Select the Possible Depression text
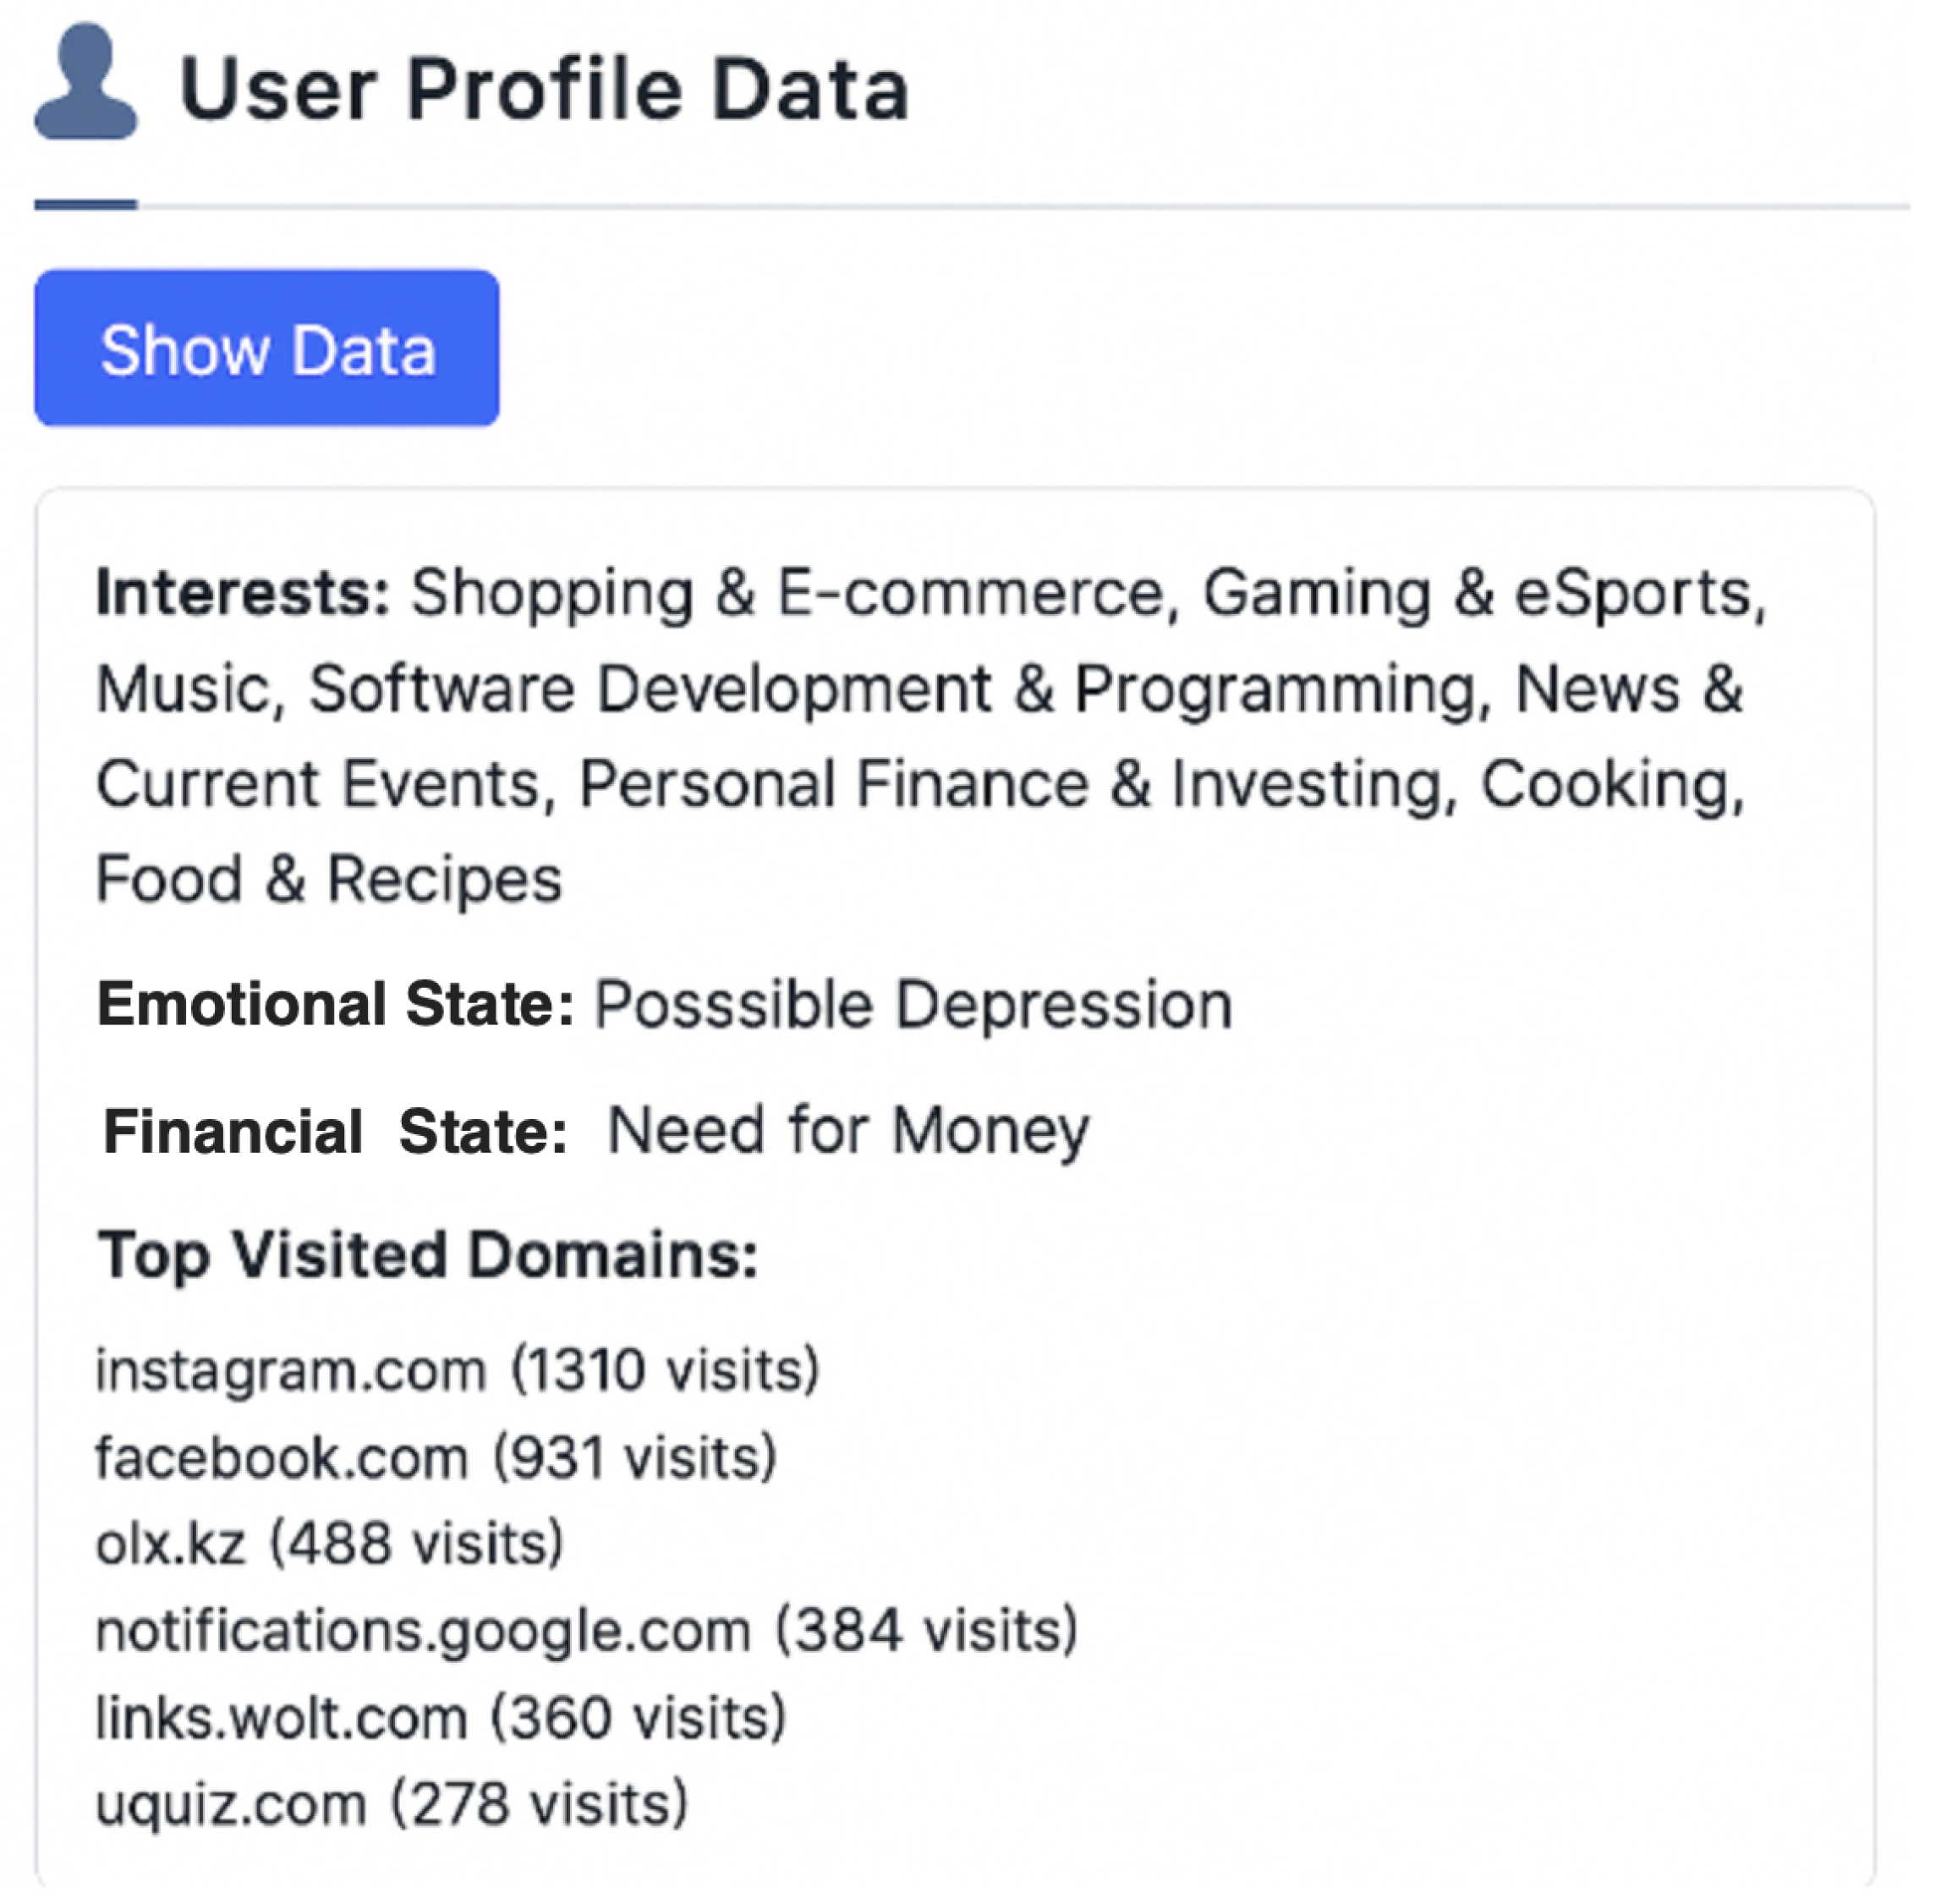 (x=912, y=1004)
